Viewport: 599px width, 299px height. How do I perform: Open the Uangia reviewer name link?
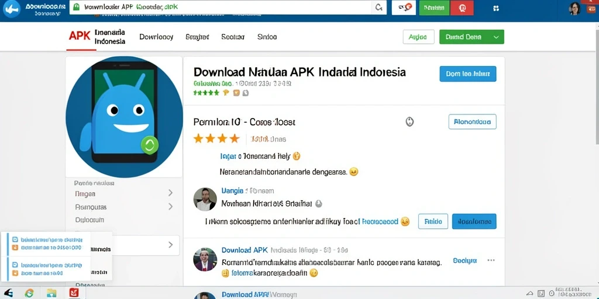pos(232,191)
